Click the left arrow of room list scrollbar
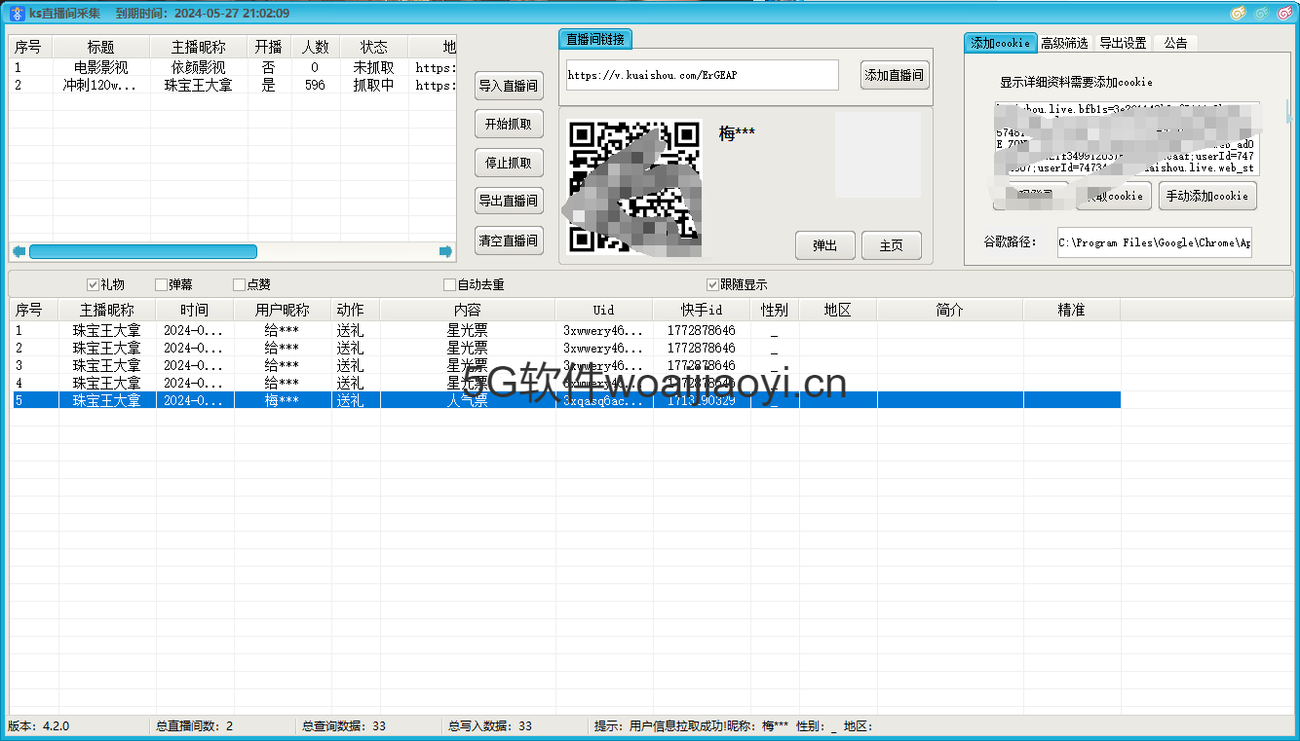Image resolution: width=1300 pixels, height=741 pixels. (19, 251)
